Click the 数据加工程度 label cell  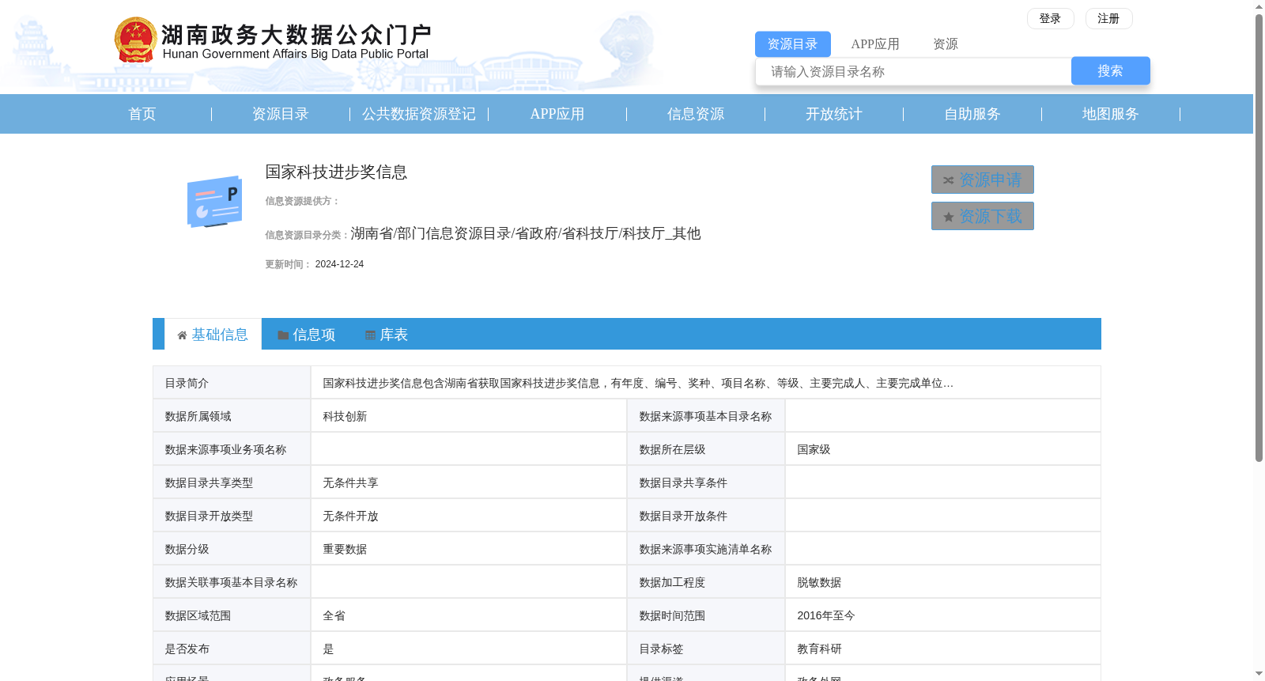coord(706,582)
